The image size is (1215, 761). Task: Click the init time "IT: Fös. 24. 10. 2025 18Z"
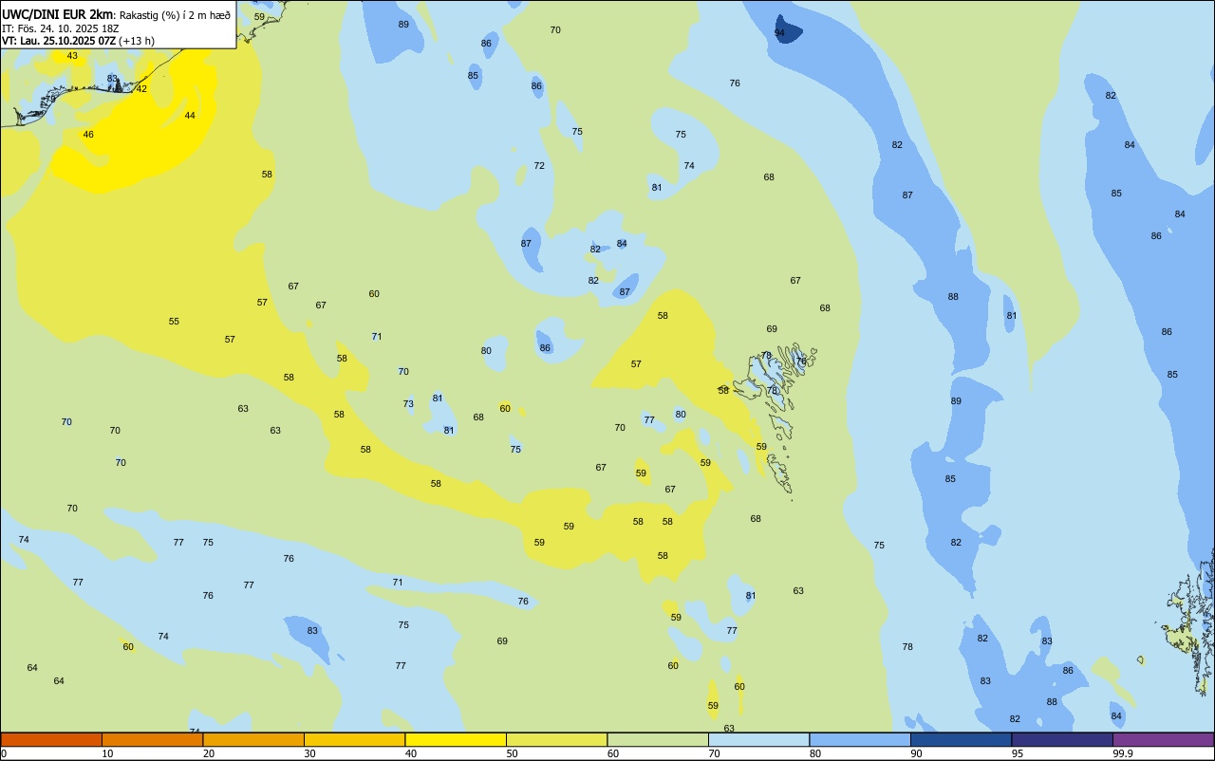click(60, 28)
